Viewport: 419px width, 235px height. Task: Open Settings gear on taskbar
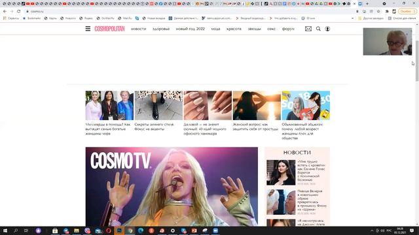173,230
